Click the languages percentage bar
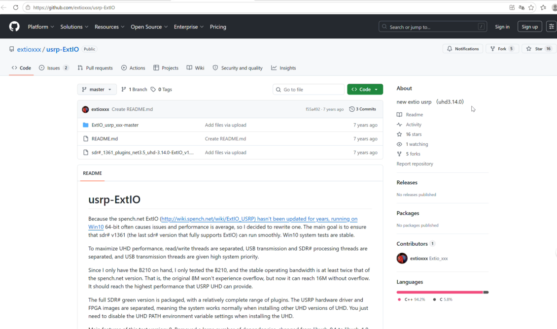557x329 pixels. pyautogui.click(x=443, y=292)
